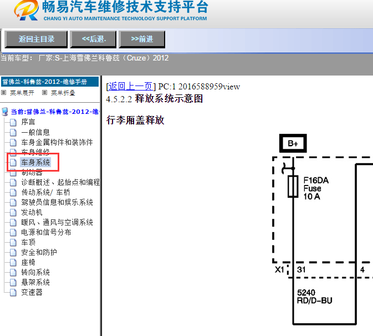Viewport: 373px width, 336px height.
Task: Click the 菜单展开 square icon
Action: [3, 92]
